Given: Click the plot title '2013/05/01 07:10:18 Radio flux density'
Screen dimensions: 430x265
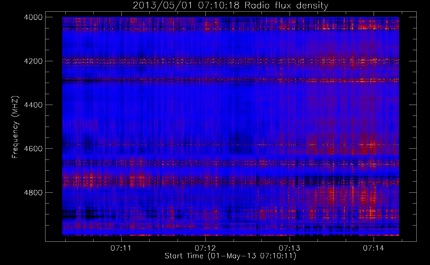Looking at the screenshot, I should click(230, 5).
